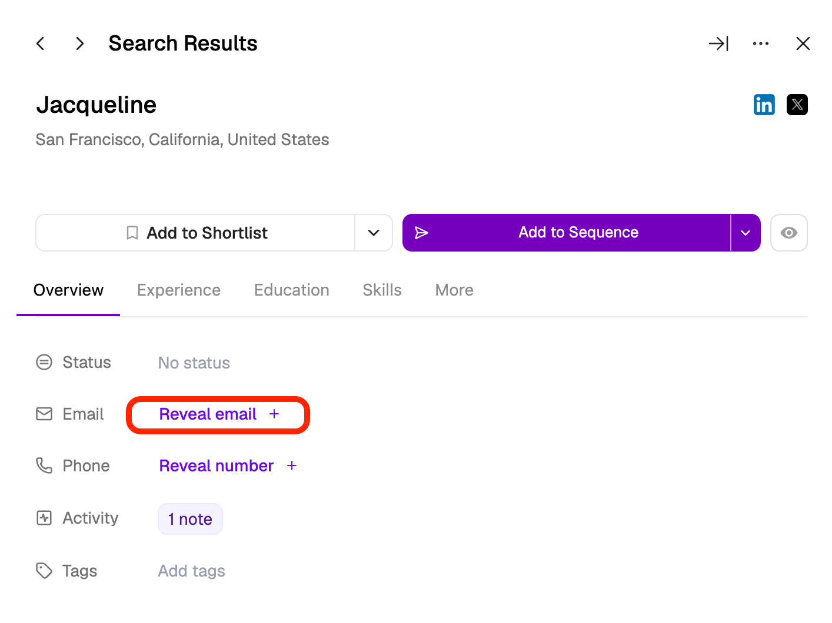Click the Email envelope icon

(44, 414)
